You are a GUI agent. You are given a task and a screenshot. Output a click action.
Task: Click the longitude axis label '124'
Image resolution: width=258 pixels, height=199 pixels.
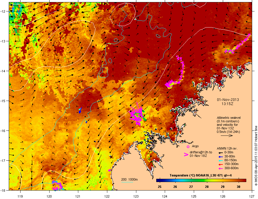(165, 196)
